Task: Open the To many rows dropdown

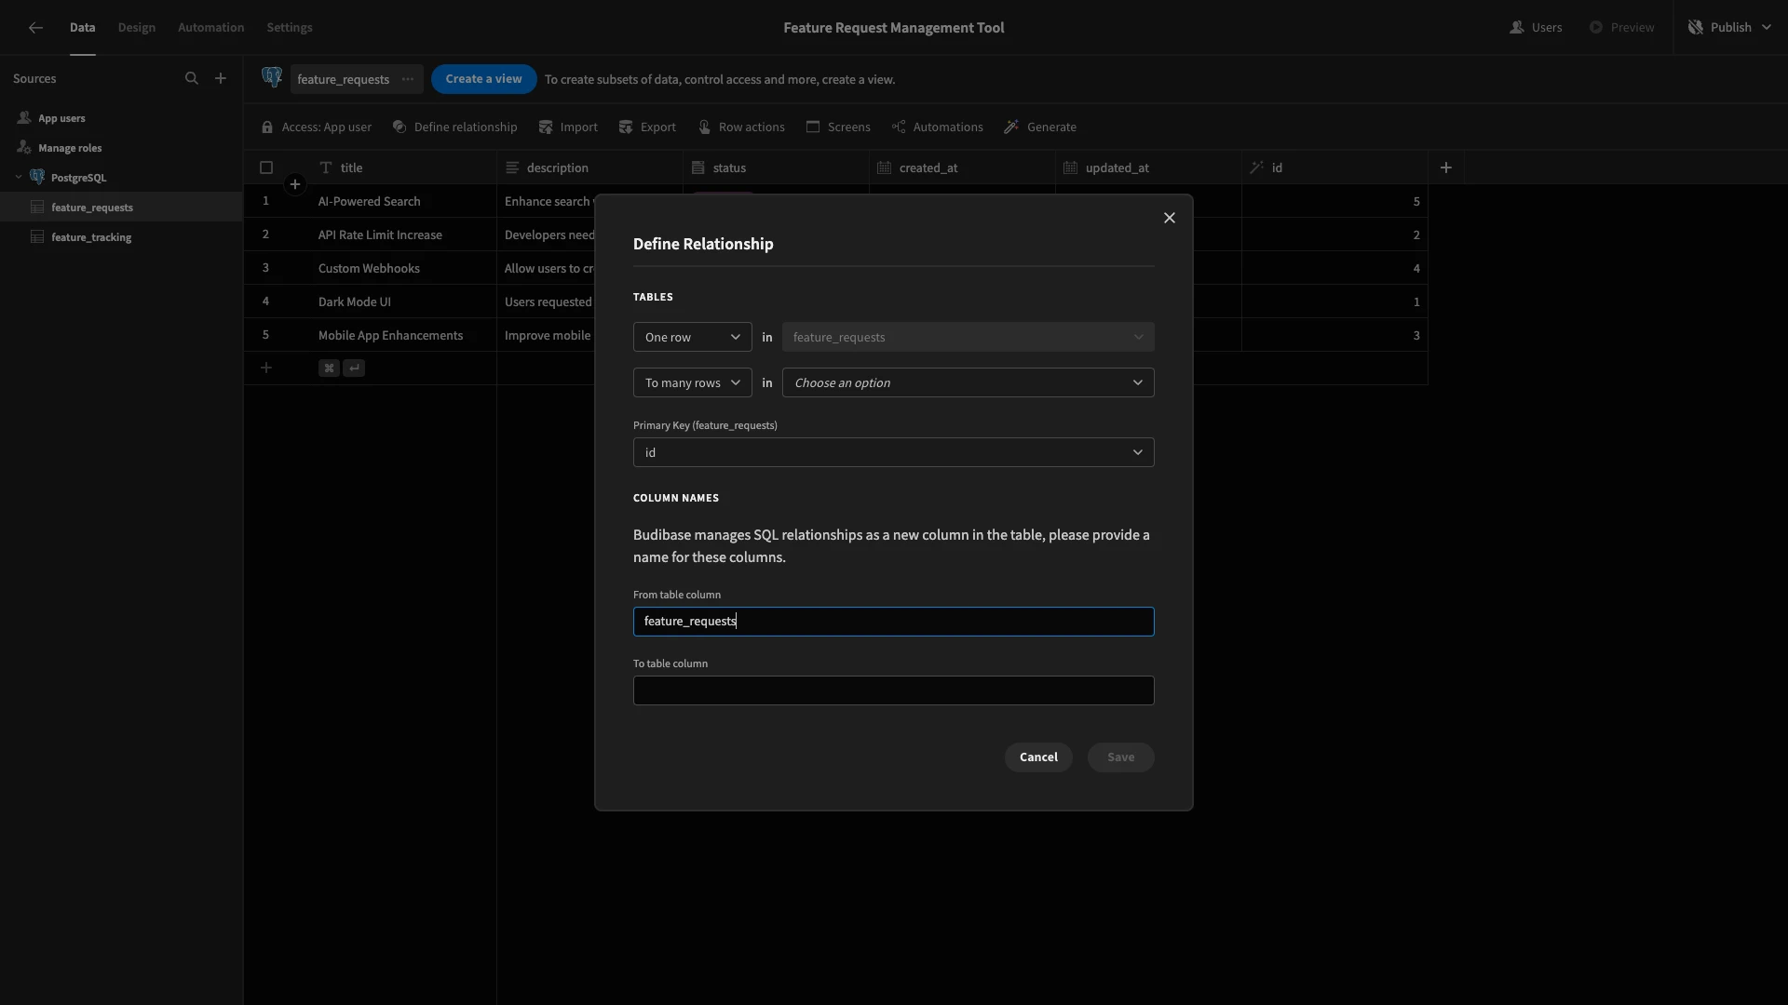Action: click(693, 382)
